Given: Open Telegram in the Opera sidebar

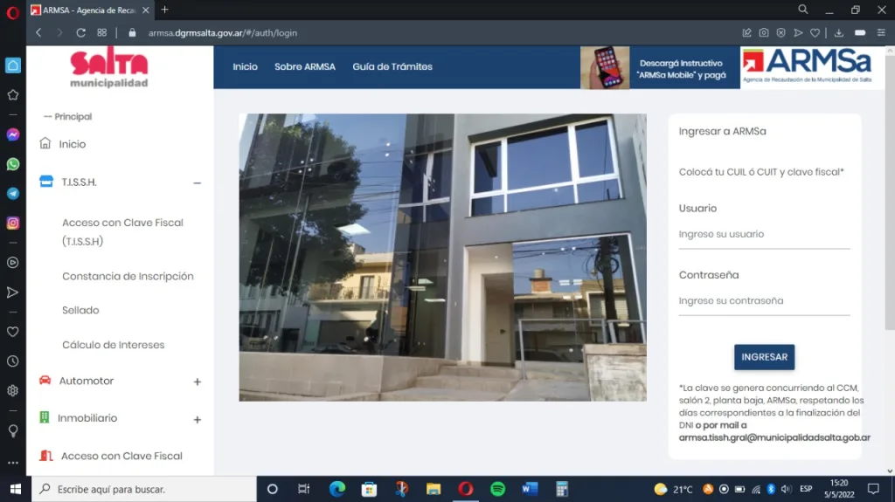Looking at the screenshot, I should click(12, 194).
